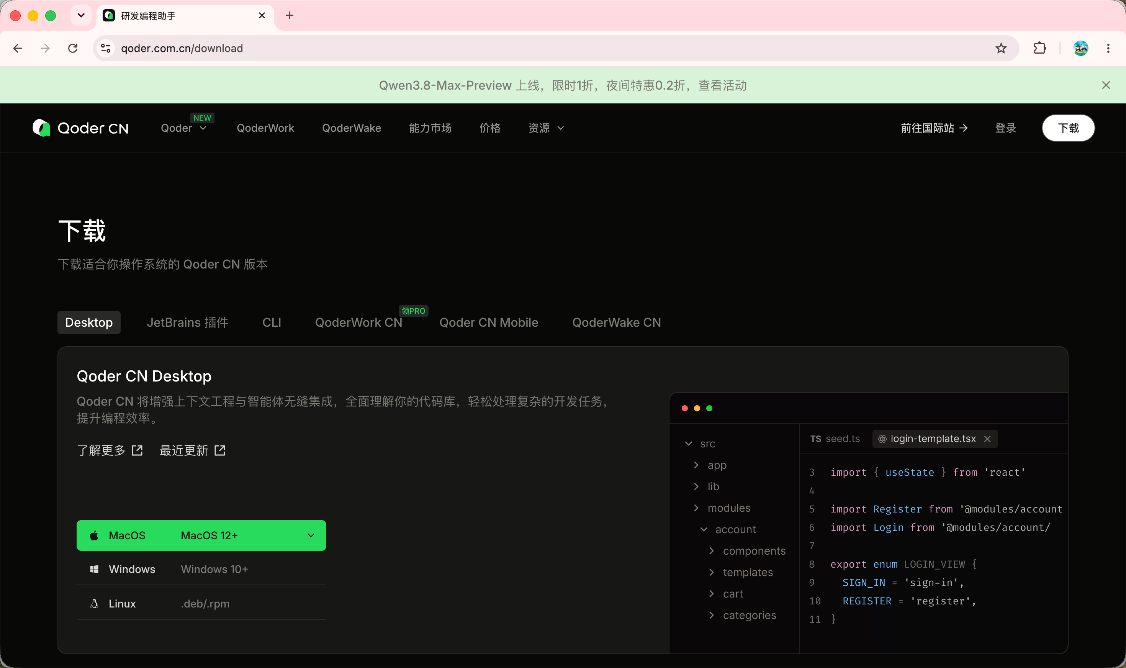This screenshot has width=1126, height=668.
Task: Expand the categories folder in file tree
Action: (712, 616)
